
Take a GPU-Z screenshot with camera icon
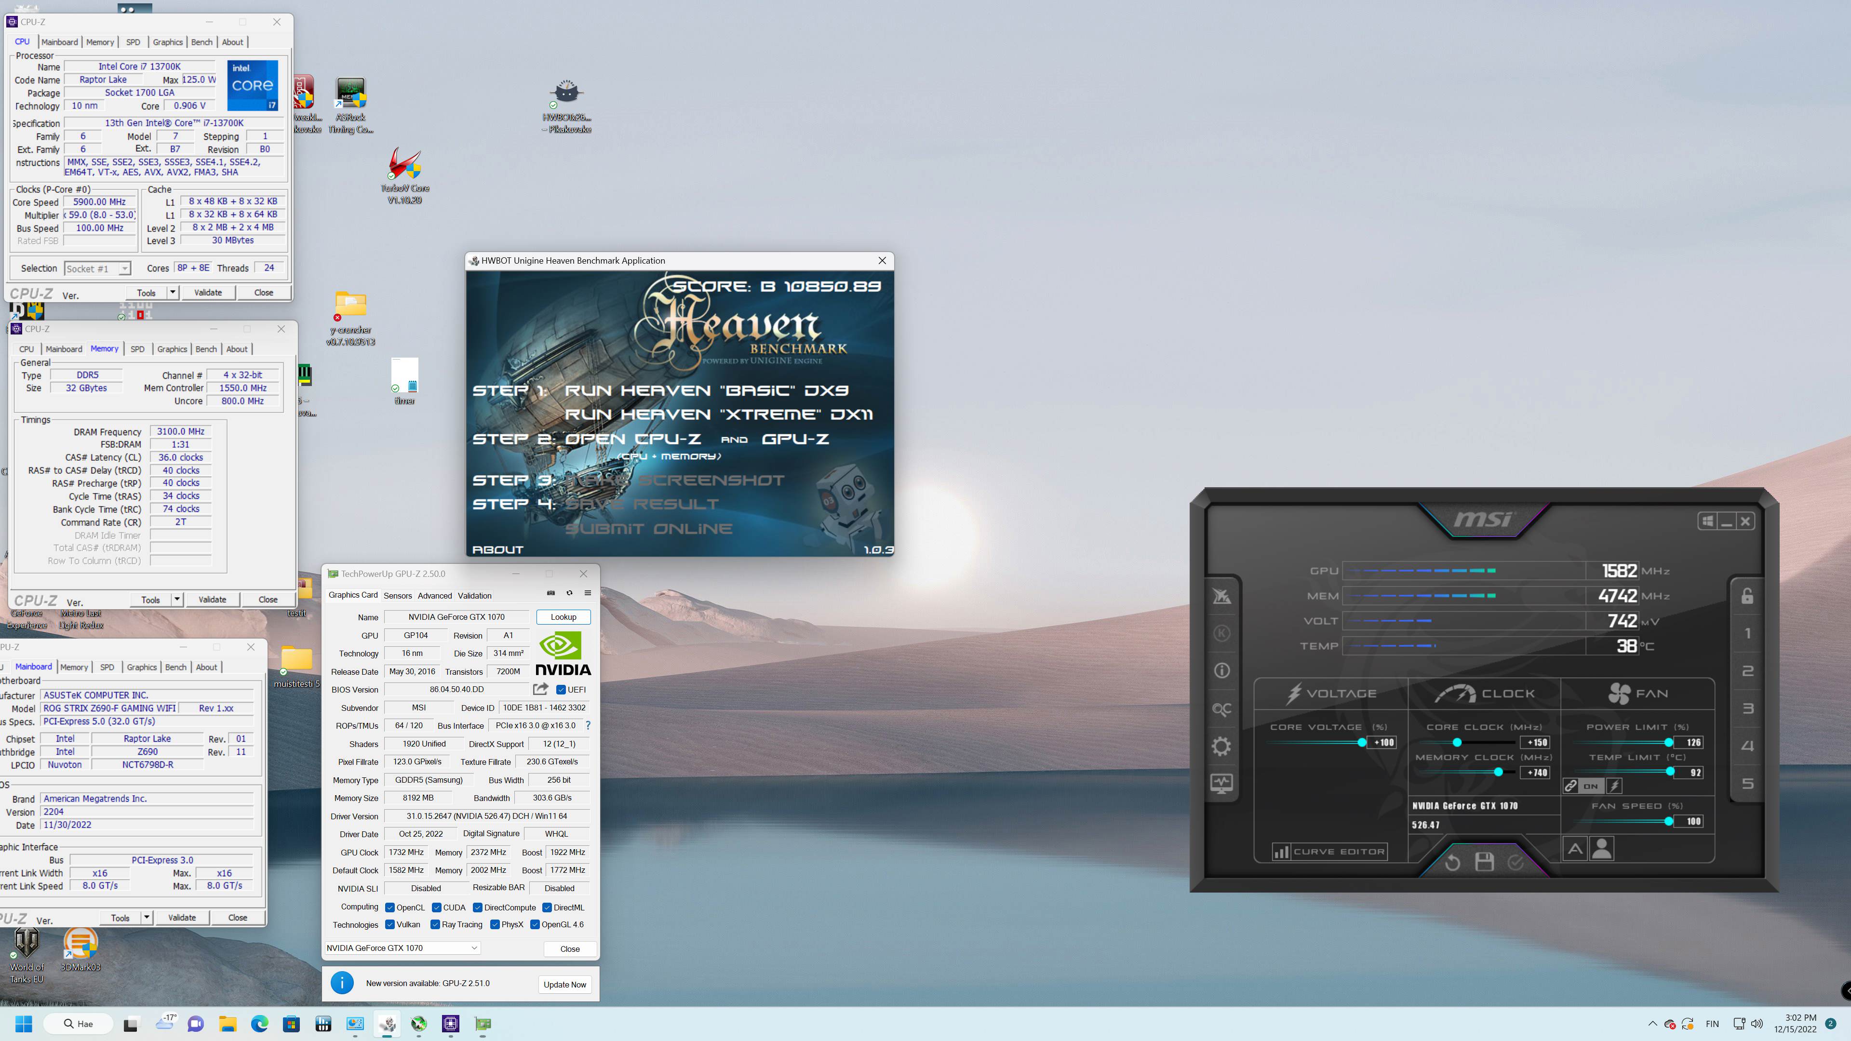[551, 593]
